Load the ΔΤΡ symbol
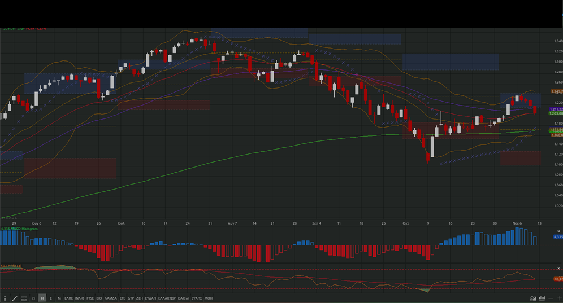Screen dimensions: 563x303 pos(131,298)
